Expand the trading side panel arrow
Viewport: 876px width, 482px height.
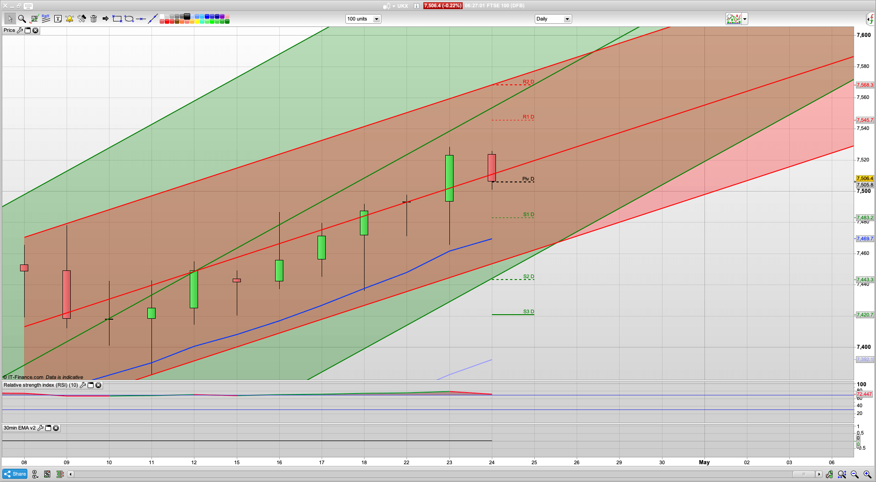tap(871, 19)
